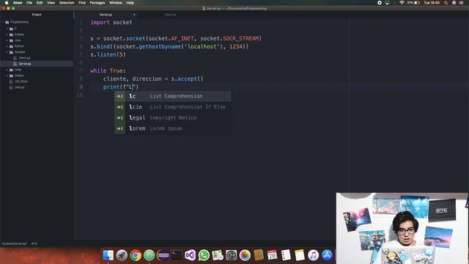
Task: Open Google Chrome from the dock
Action: pos(136,255)
